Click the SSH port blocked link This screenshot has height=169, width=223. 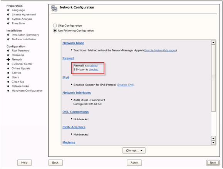[94, 70]
